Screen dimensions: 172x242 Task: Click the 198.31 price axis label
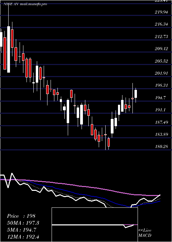pos(161,85)
